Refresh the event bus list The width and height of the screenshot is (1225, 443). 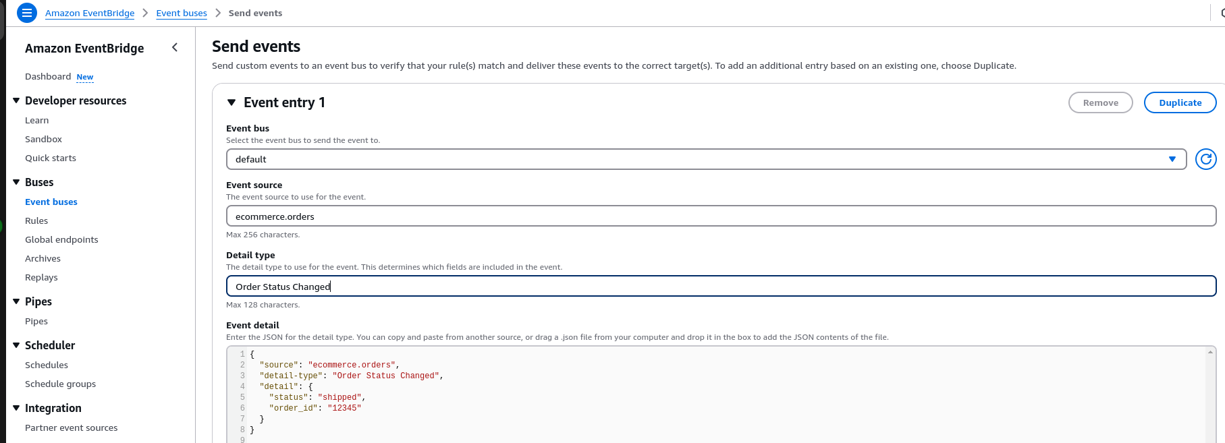click(x=1205, y=159)
